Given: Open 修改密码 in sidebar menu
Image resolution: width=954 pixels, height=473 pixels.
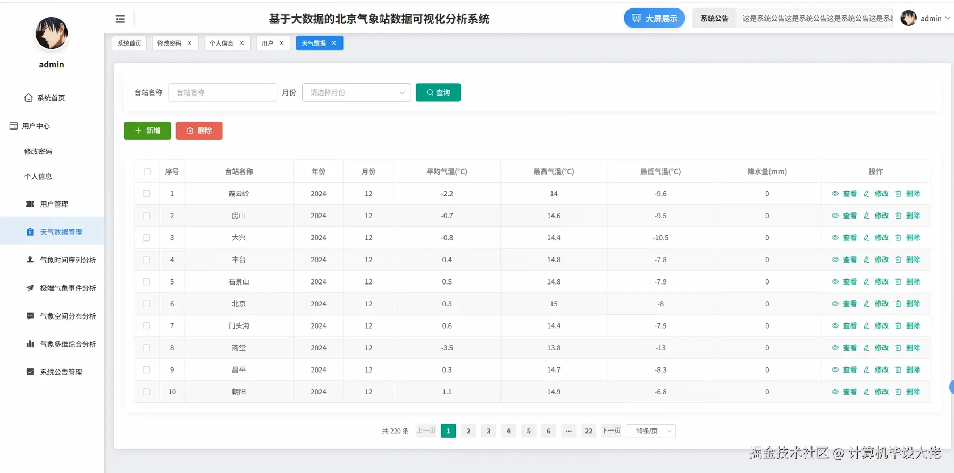Looking at the screenshot, I should click(x=38, y=151).
